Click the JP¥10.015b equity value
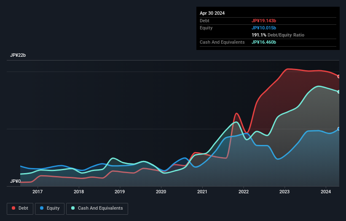Screen dimensions: 346x221 264,28
